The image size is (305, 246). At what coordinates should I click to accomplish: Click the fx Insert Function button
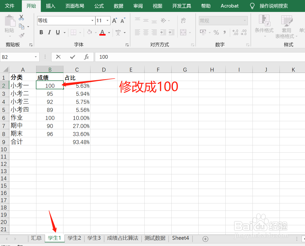(87, 57)
